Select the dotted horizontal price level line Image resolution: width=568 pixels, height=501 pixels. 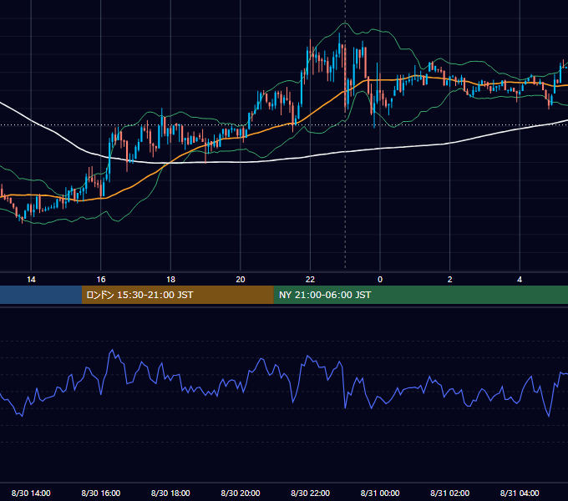tap(284, 125)
